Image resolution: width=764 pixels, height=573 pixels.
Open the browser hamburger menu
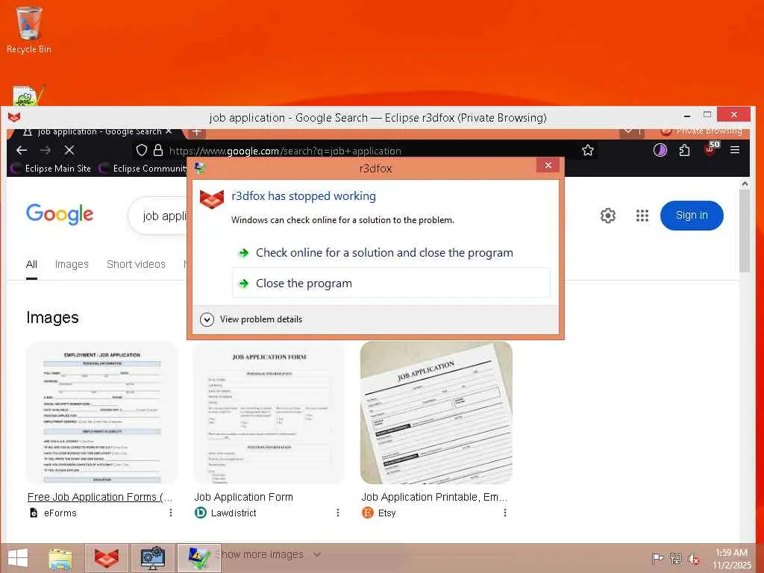pyautogui.click(x=735, y=150)
